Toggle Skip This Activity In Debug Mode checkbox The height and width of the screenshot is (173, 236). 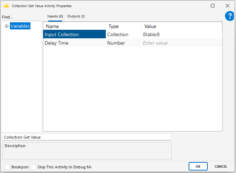(33, 167)
